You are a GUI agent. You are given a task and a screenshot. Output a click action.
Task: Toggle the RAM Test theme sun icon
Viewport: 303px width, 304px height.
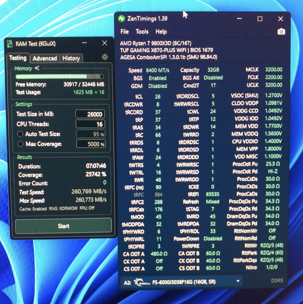coord(105,57)
